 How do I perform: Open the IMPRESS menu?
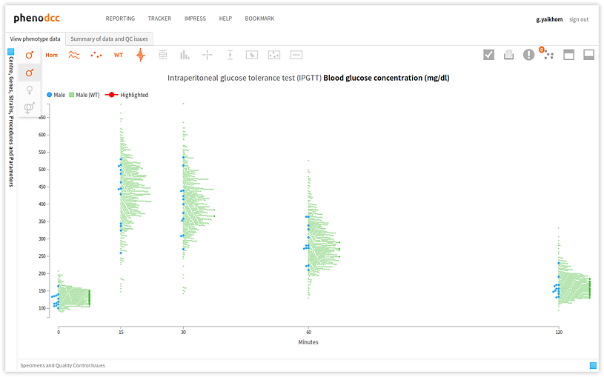click(x=195, y=19)
